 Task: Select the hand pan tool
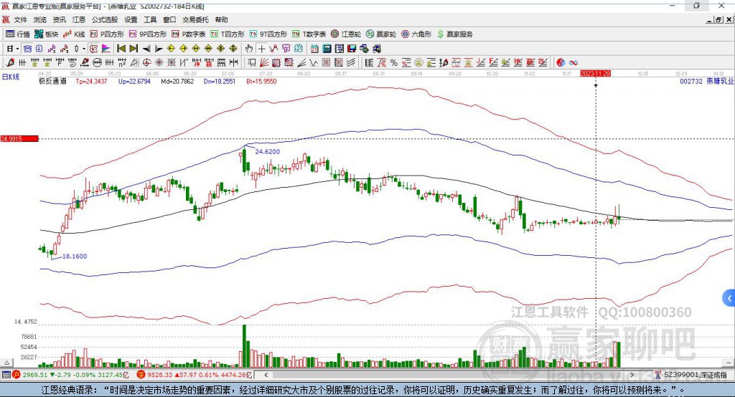249,49
